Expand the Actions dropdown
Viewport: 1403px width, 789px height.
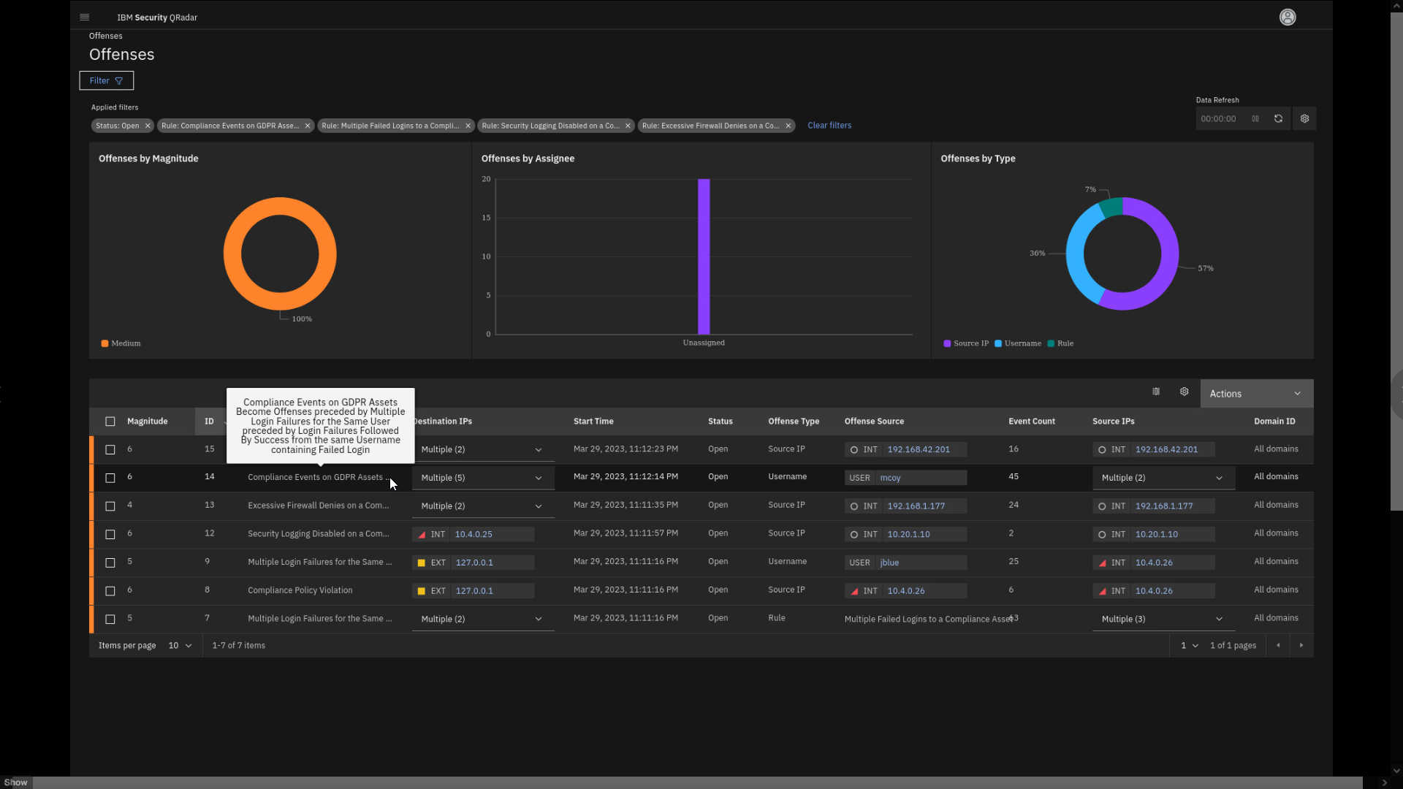click(x=1255, y=394)
